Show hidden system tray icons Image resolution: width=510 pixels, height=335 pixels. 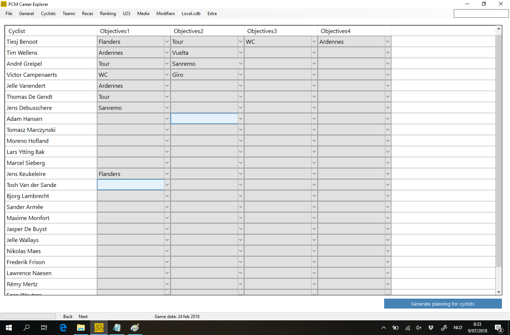pos(384,328)
